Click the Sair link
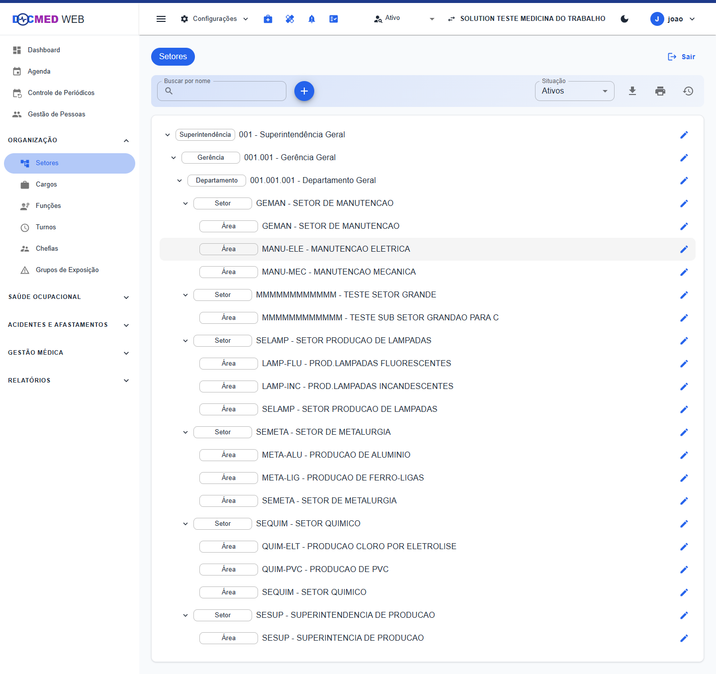This screenshot has width=716, height=674. coord(681,57)
